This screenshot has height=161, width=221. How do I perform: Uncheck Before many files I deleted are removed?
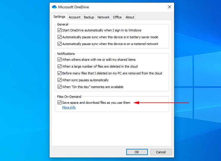[59, 73]
